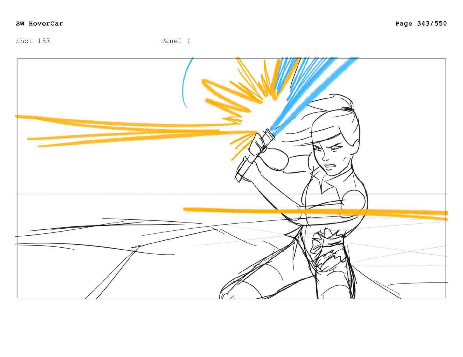Click the 'Page 343/550' page number

(x=421, y=24)
